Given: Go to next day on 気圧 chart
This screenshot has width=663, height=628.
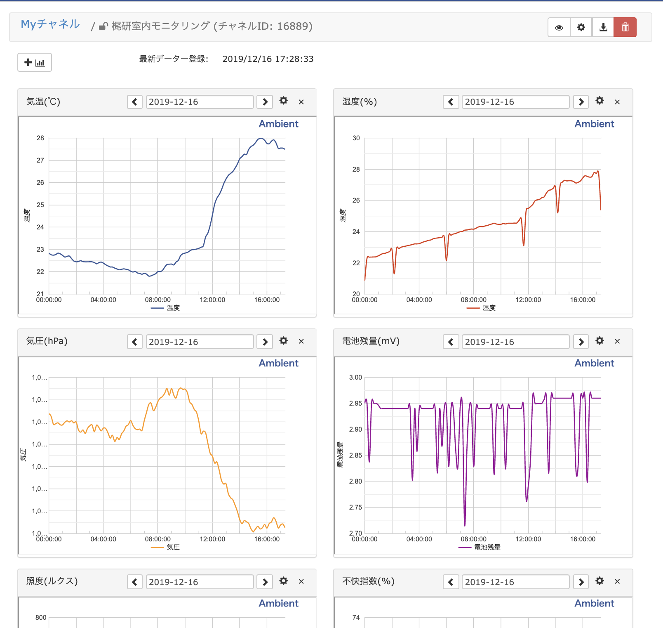Looking at the screenshot, I should 265,342.
